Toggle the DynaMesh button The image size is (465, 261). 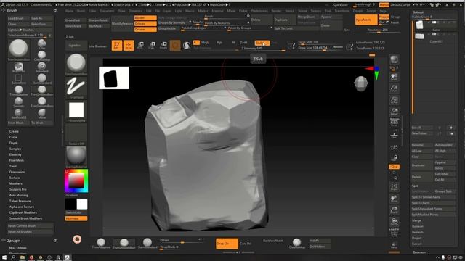coord(366,20)
